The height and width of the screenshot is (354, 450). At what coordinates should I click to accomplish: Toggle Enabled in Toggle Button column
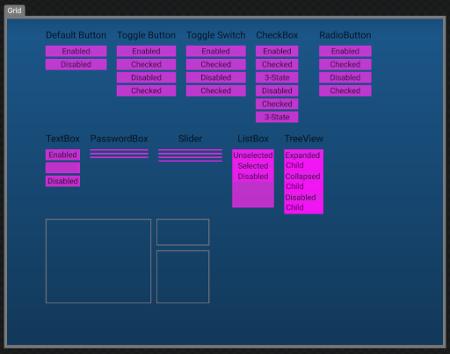coord(146,51)
